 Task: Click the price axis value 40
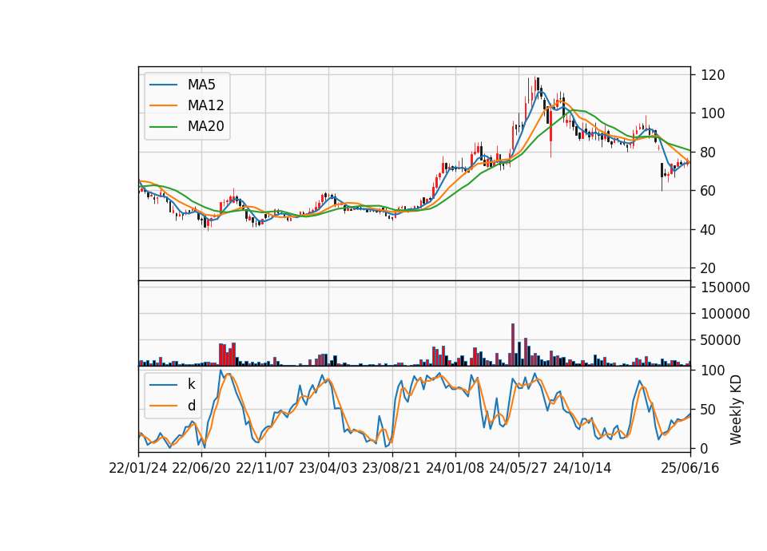click(x=709, y=229)
